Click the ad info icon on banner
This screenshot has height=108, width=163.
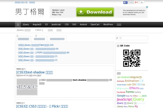tap(147, 7)
